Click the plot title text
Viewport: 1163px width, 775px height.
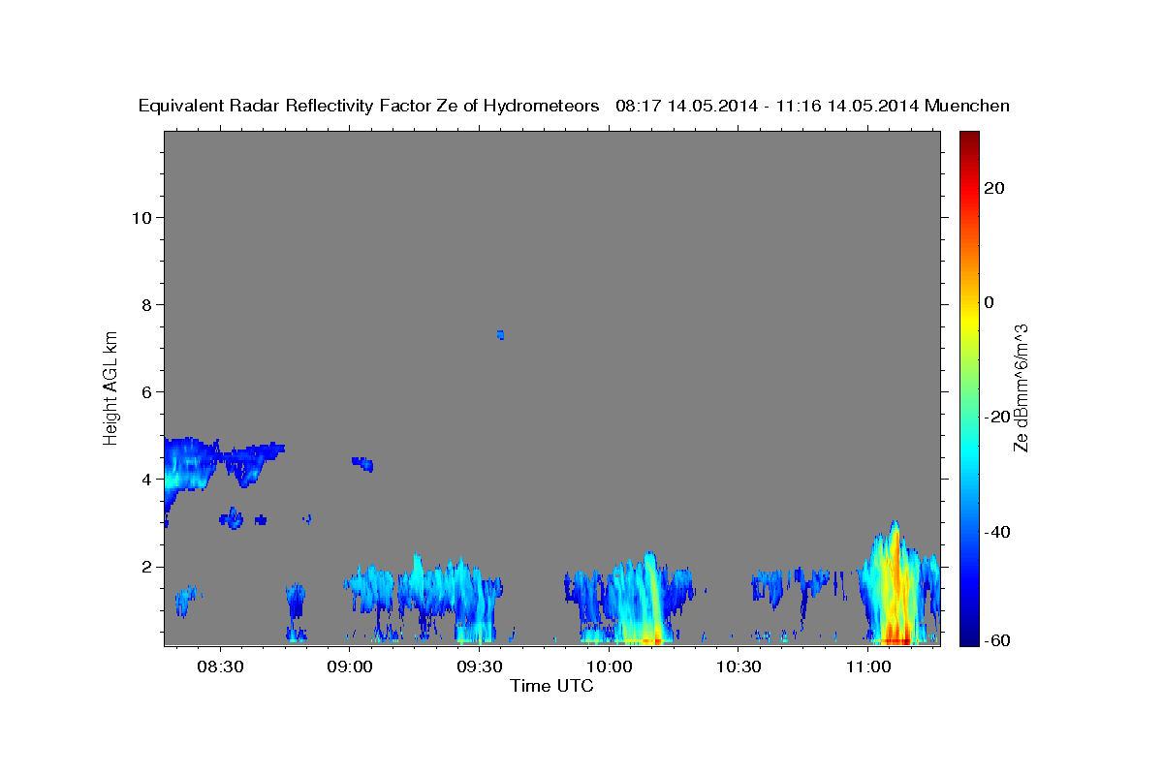pyautogui.click(x=574, y=106)
